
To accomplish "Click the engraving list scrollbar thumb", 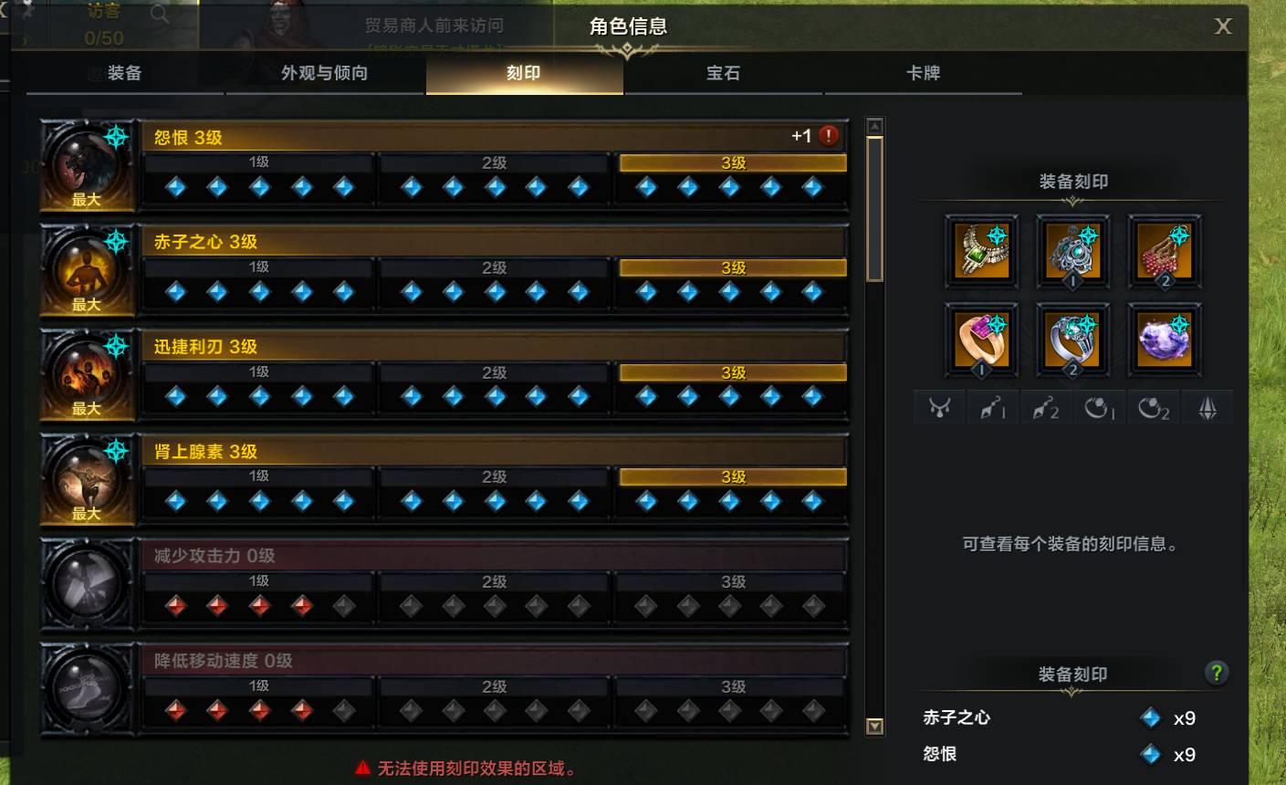I will (x=874, y=209).
